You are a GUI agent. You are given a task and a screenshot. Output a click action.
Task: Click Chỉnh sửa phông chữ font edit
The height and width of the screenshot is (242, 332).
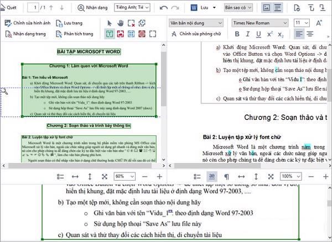pyautogui.click(x=196, y=34)
